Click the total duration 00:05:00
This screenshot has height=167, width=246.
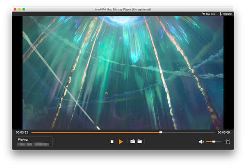(223, 132)
